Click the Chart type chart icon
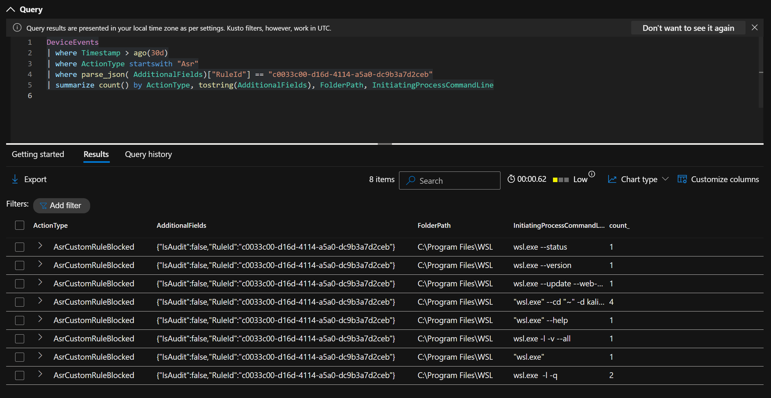This screenshot has width=771, height=398. click(x=612, y=179)
